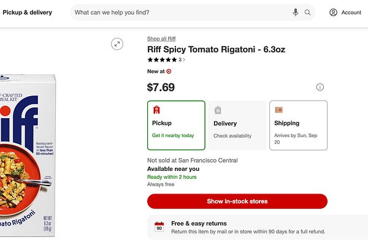Click the Shipping package icon

(x=279, y=110)
